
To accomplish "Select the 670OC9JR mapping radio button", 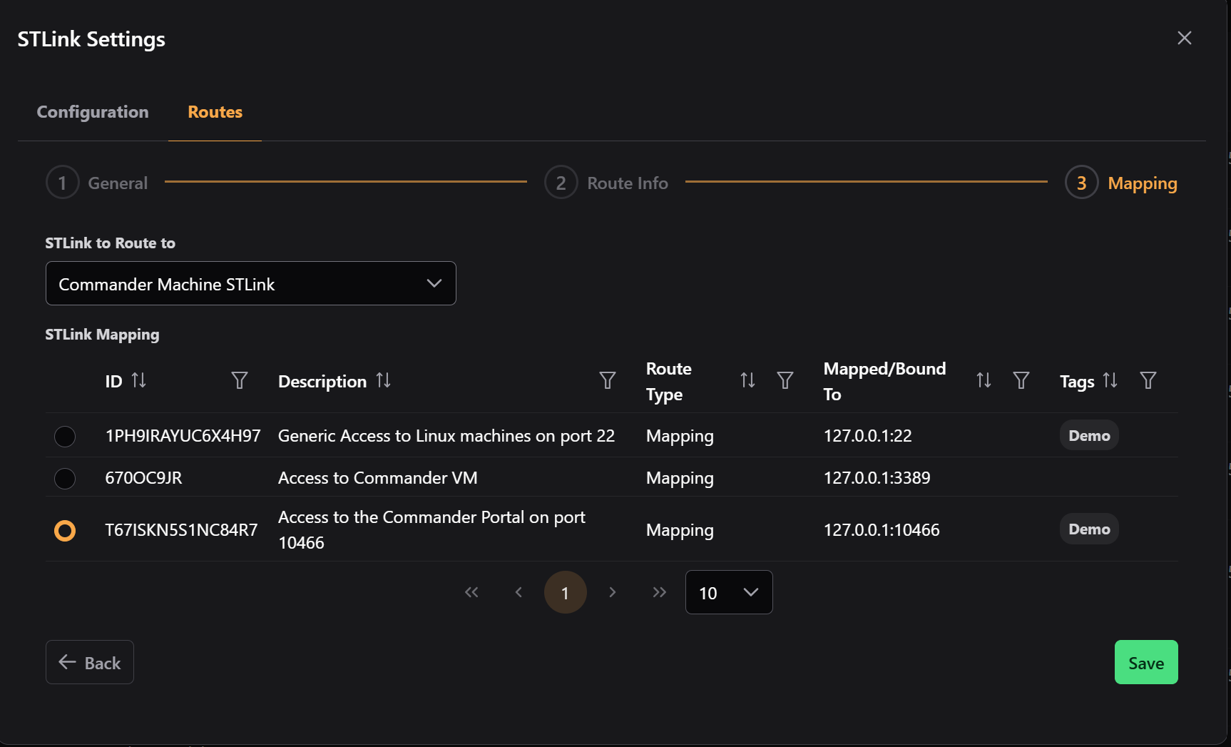I will click(65, 478).
